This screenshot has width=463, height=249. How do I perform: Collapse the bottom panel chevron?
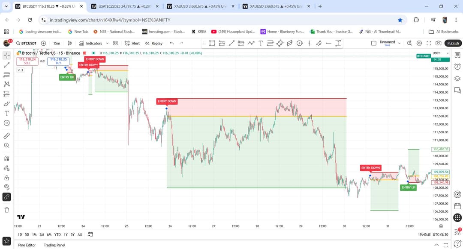coord(436,245)
